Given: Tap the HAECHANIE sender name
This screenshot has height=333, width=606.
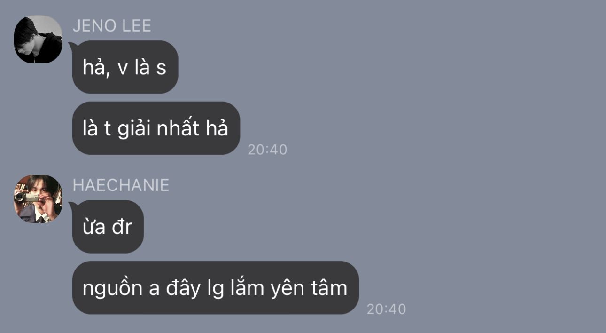Looking at the screenshot, I should pos(121,185).
